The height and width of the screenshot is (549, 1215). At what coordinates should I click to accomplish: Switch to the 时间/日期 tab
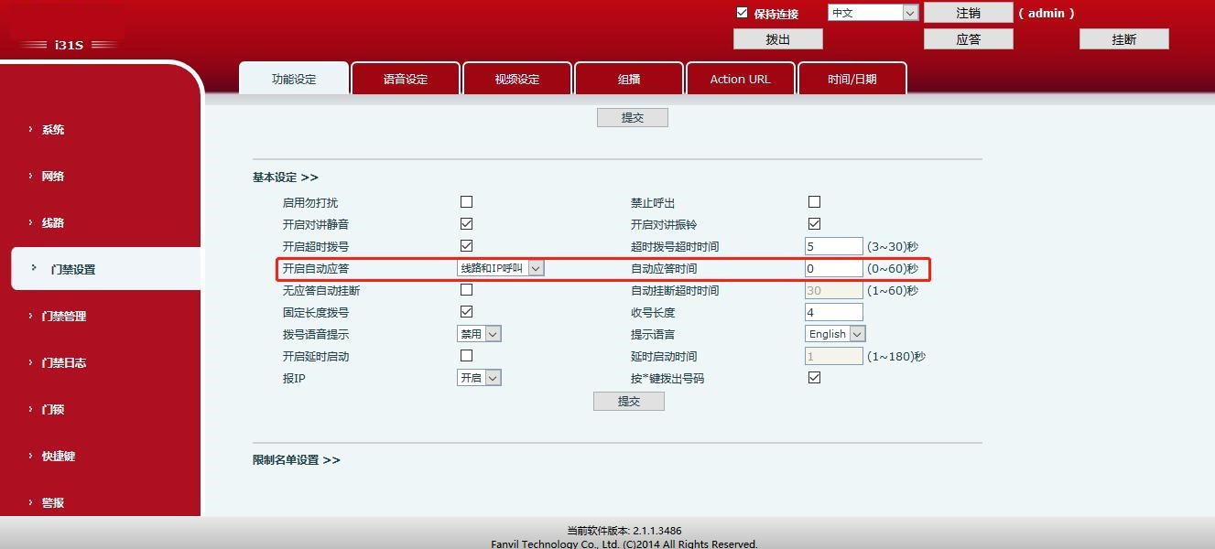852,78
